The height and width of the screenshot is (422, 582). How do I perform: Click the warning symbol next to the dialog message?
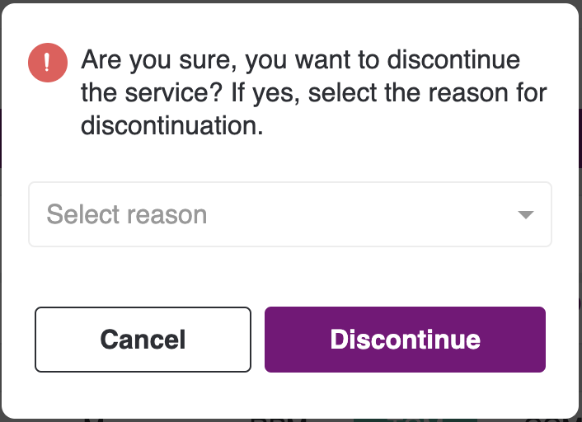[x=48, y=63]
